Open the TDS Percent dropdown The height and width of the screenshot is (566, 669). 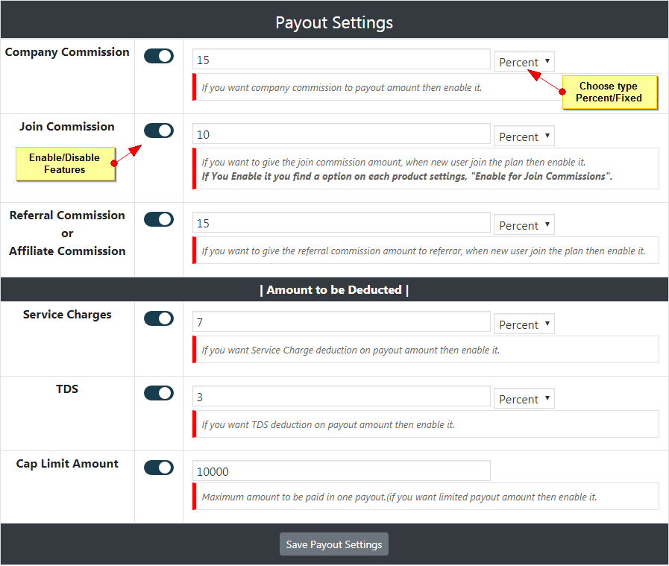[x=524, y=398]
